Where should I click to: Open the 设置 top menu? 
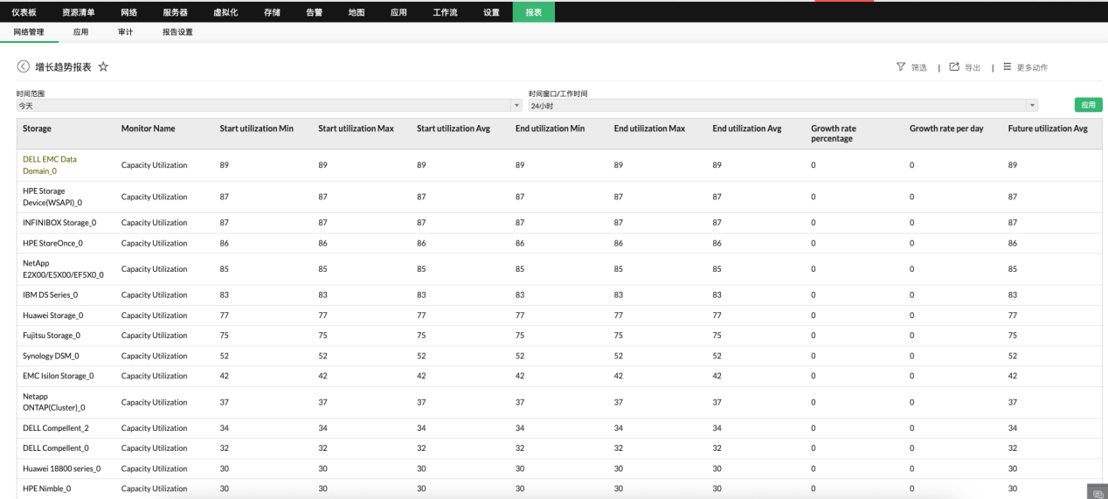[491, 12]
